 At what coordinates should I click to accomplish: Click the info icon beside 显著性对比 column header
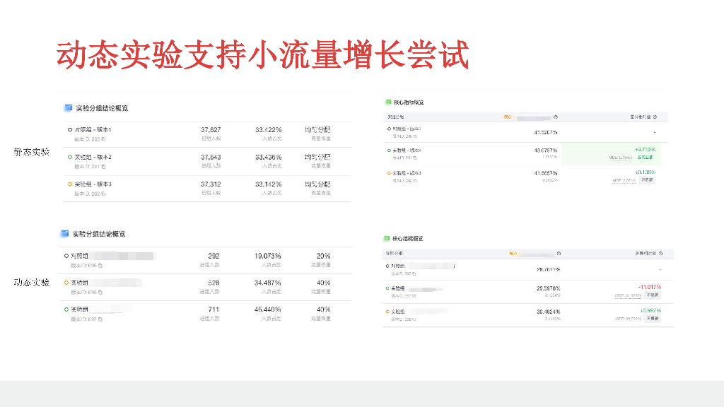(654, 117)
